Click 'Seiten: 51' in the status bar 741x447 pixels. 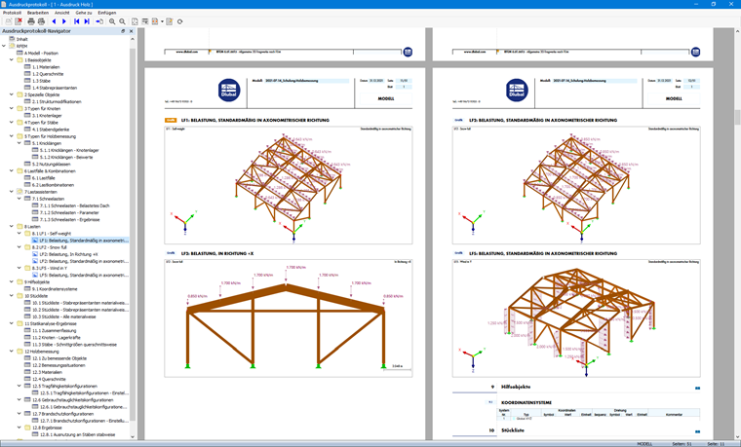pos(682,444)
